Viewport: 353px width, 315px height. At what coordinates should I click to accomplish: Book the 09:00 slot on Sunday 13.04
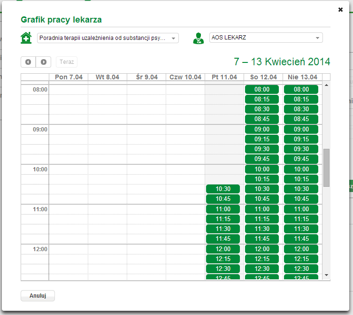(301, 129)
